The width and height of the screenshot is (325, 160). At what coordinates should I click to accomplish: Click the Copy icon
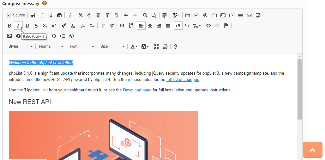(x=89, y=15)
